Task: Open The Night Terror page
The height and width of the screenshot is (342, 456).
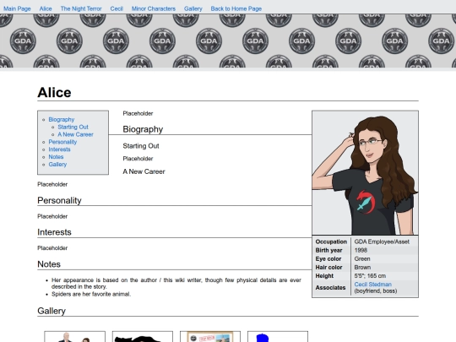Action: 81,8
